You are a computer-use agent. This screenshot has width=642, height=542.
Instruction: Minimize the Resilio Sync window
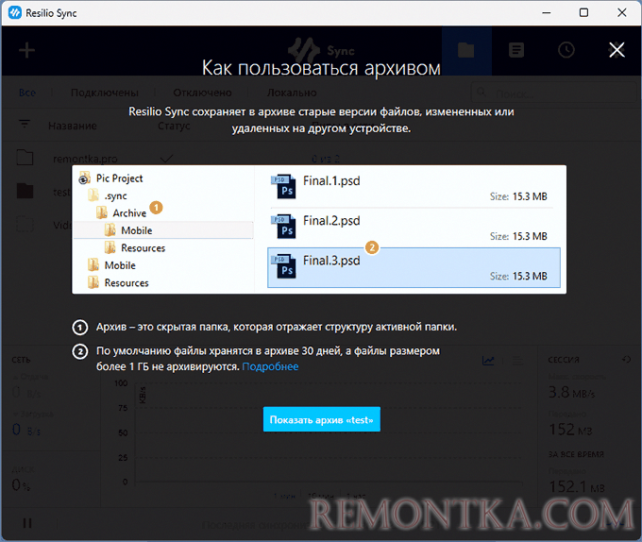(x=547, y=12)
